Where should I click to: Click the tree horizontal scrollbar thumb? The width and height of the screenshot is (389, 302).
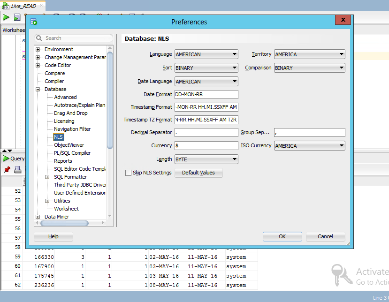point(64,223)
